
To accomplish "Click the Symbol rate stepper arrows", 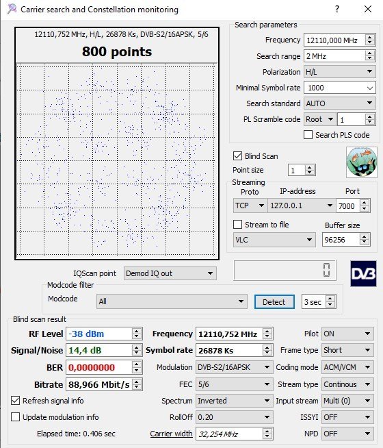I will click(267, 350).
